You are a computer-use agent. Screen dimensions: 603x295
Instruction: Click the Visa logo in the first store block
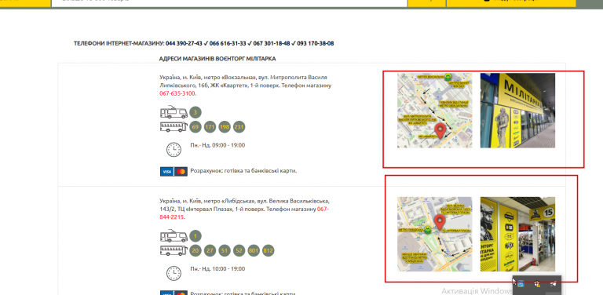coord(166,171)
